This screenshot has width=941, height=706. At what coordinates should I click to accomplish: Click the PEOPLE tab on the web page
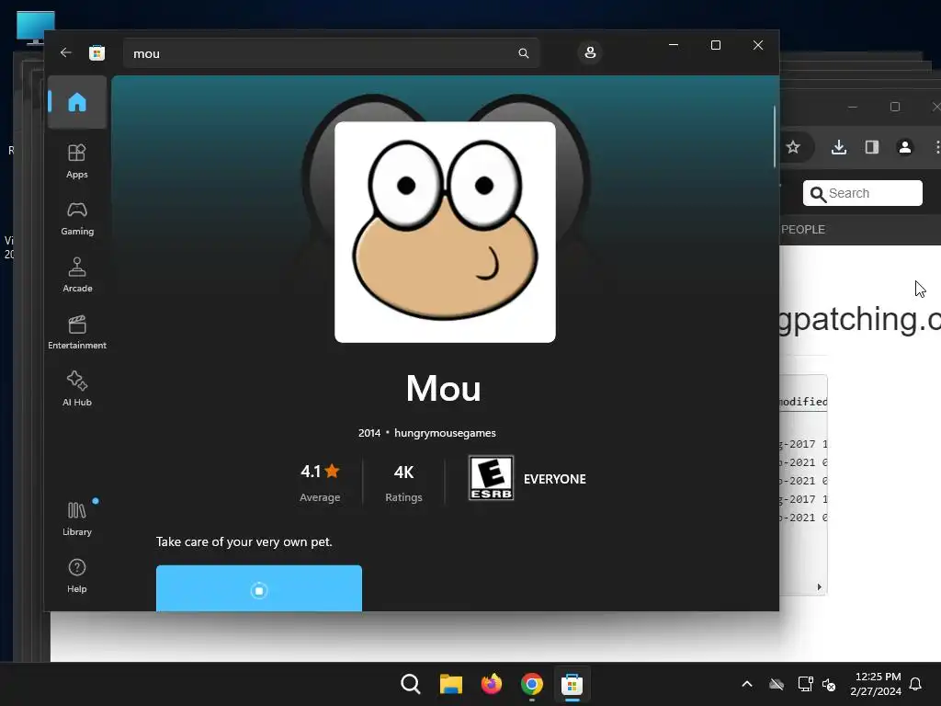(803, 229)
